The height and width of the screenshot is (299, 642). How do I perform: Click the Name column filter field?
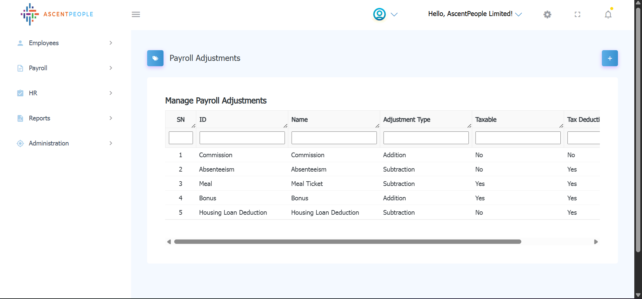coord(334,138)
